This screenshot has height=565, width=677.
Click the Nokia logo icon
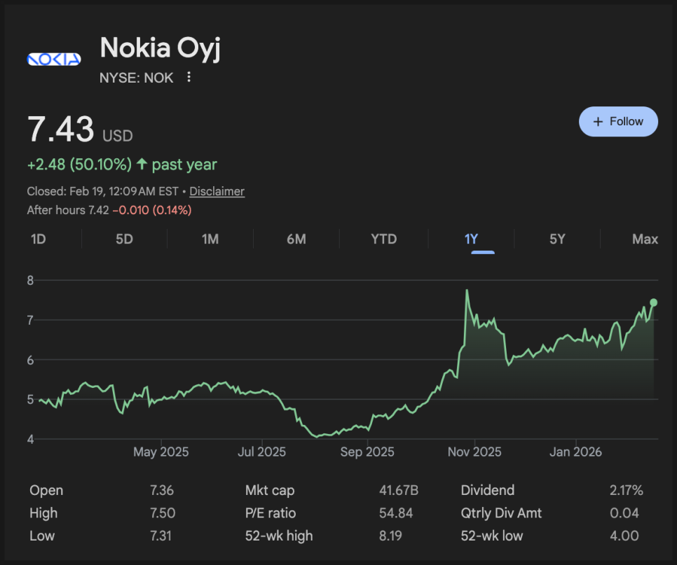tap(54, 60)
